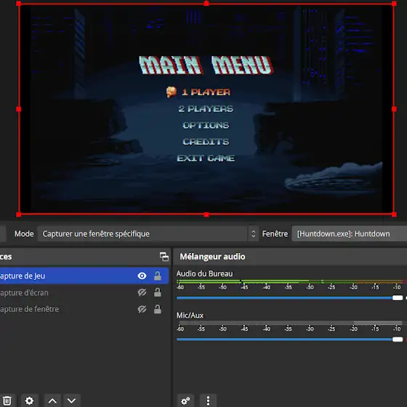The width and height of the screenshot is (407, 407).
Task: Show the hidden Capture de fenêtre source
Action: (x=142, y=309)
